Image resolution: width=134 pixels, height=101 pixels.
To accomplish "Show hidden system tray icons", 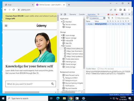I will pyautogui.click(x=111, y=99).
